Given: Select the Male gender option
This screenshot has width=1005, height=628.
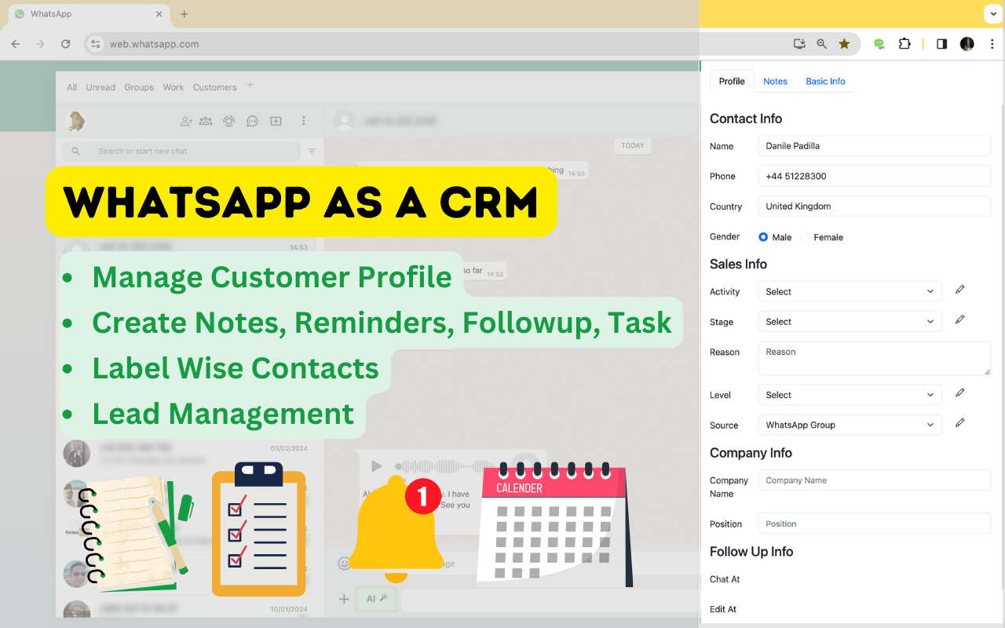Looking at the screenshot, I should tap(763, 237).
